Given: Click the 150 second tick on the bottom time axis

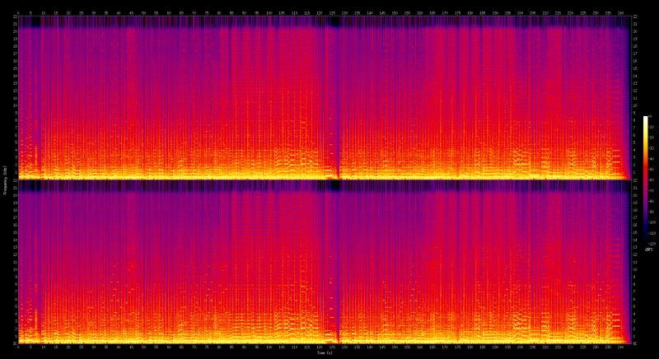Looking at the screenshot, I should click(395, 347).
